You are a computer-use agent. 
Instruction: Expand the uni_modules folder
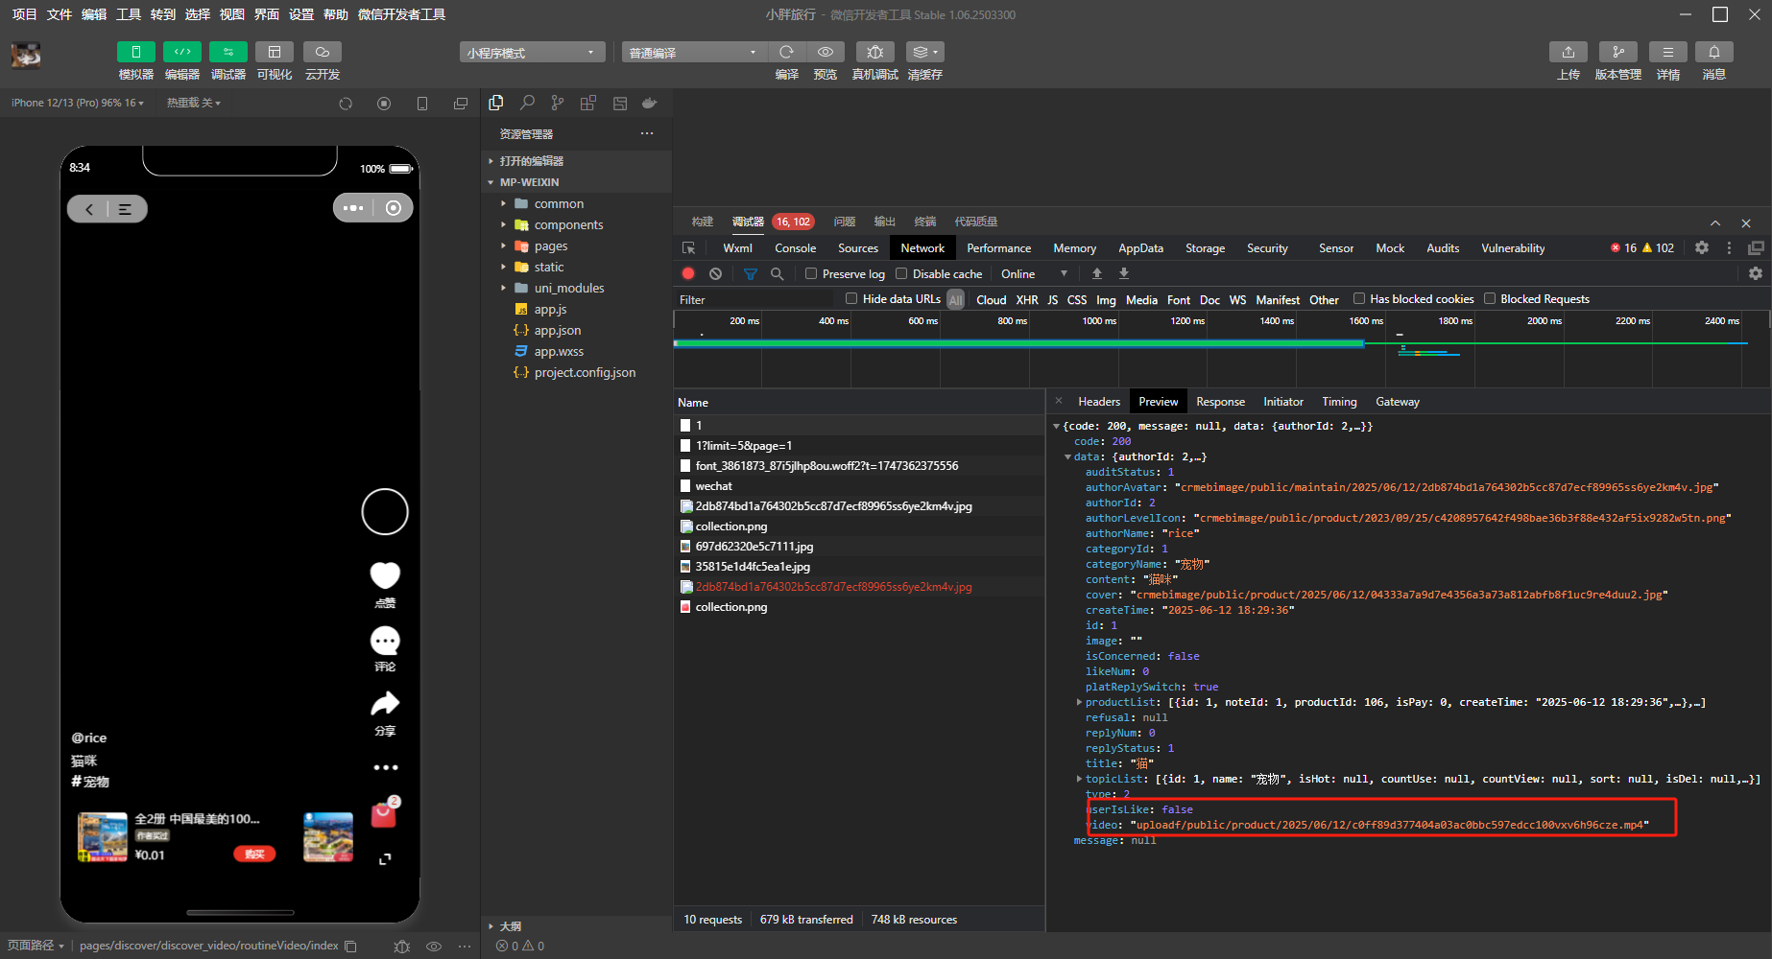pos(576,288)
